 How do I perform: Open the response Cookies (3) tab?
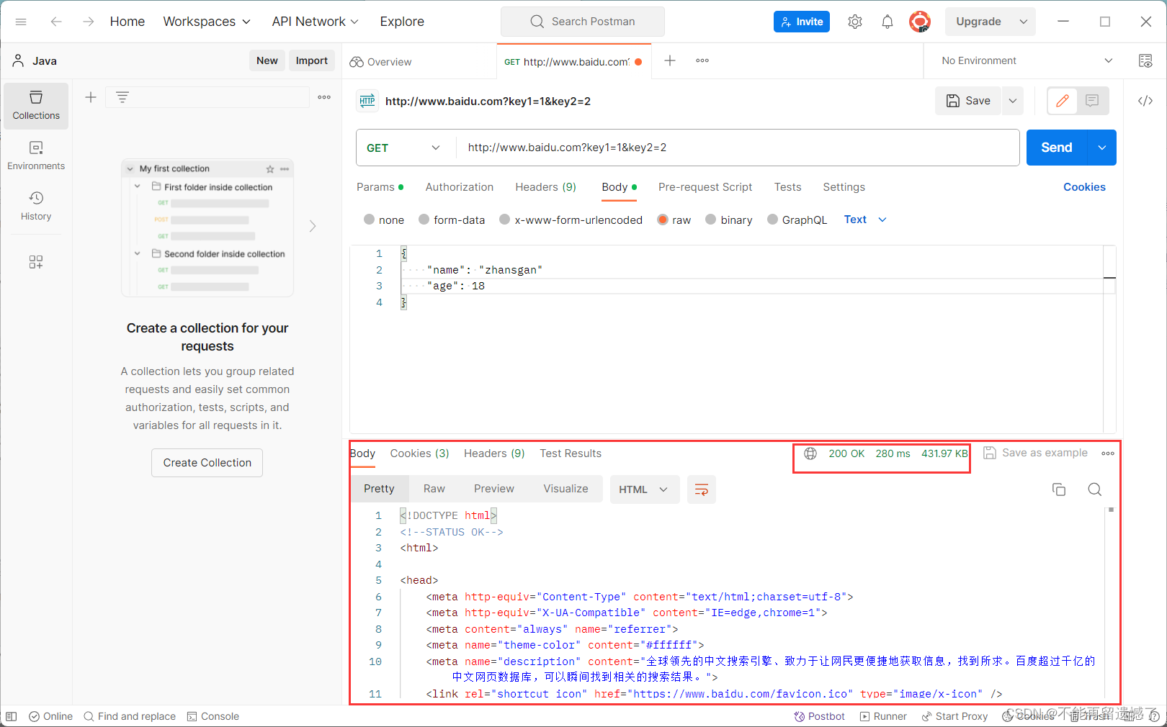(x=419, y=453)
